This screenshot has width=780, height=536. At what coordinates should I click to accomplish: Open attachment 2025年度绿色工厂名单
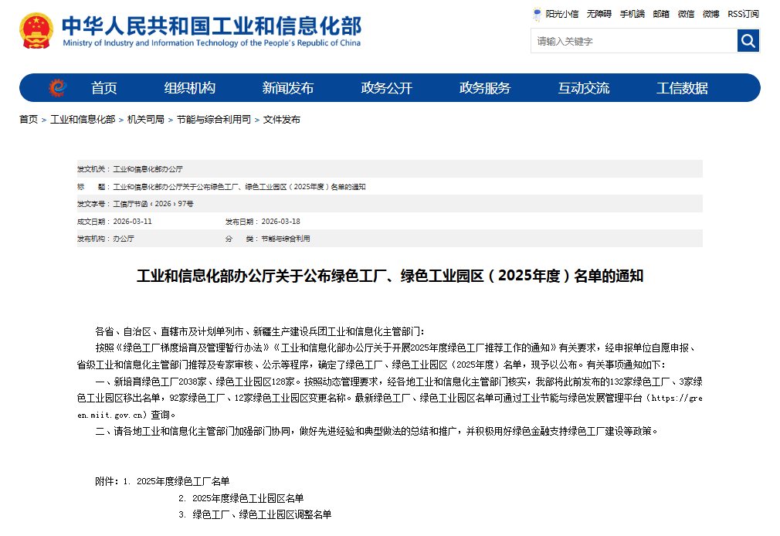(x=183, y=481)
